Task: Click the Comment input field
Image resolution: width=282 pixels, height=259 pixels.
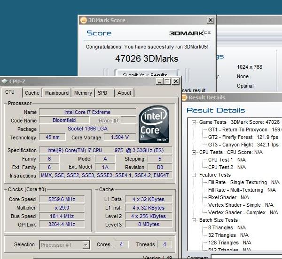Action: click(x=246, y=257)
